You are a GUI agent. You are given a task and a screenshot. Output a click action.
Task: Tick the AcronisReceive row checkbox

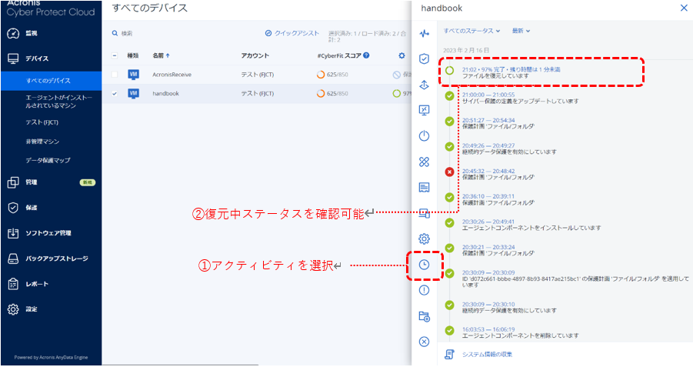[x=115, y=75]
